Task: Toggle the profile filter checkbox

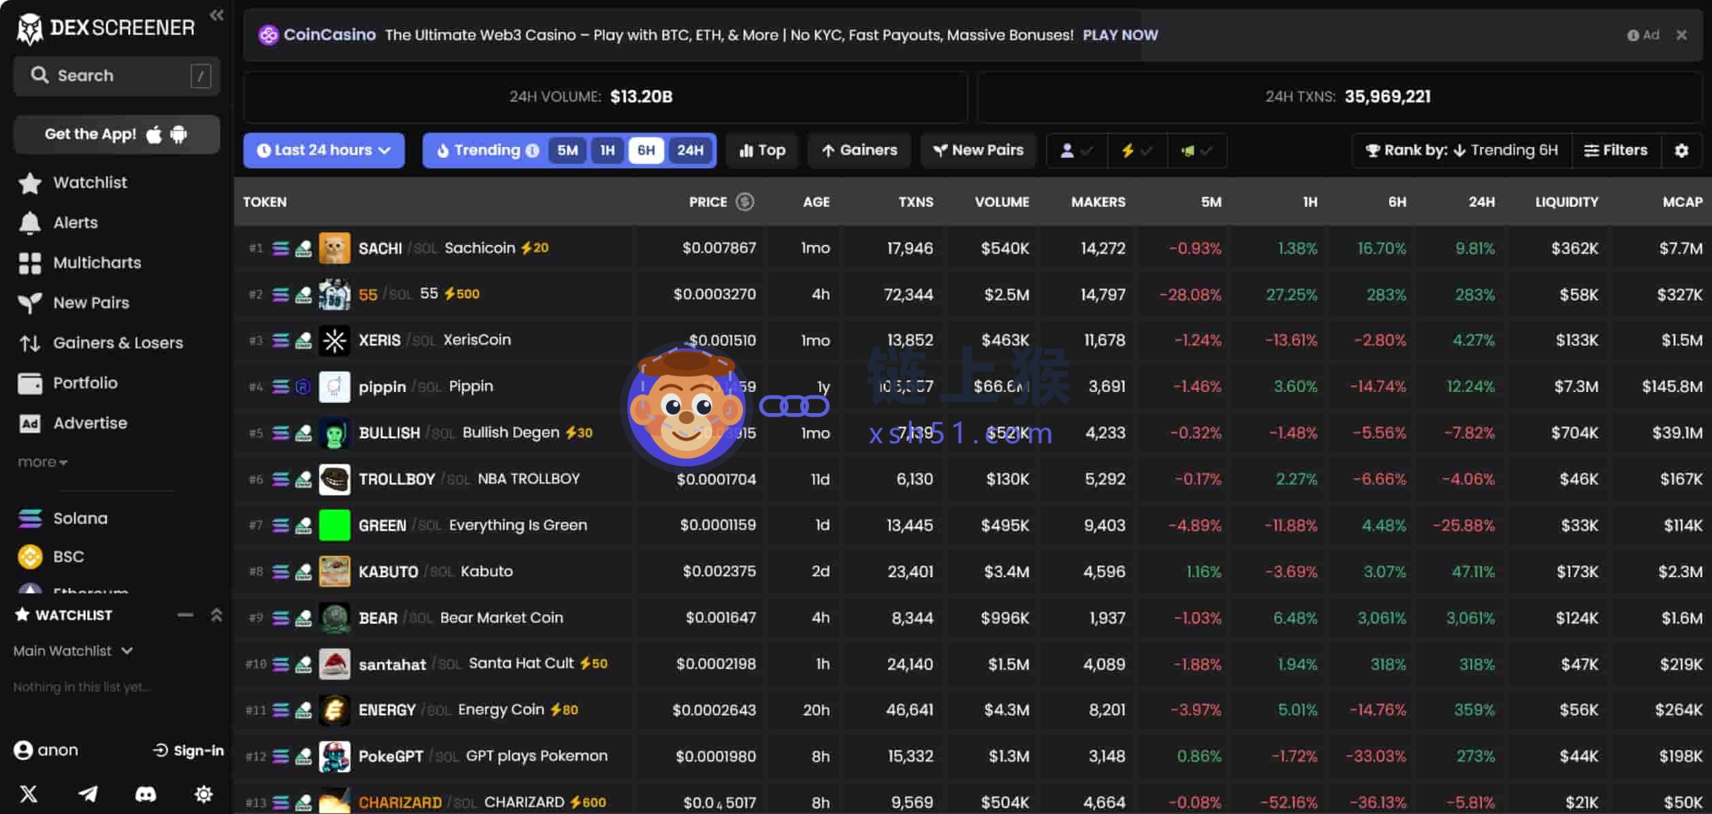Action: (x=1077, y=150)
